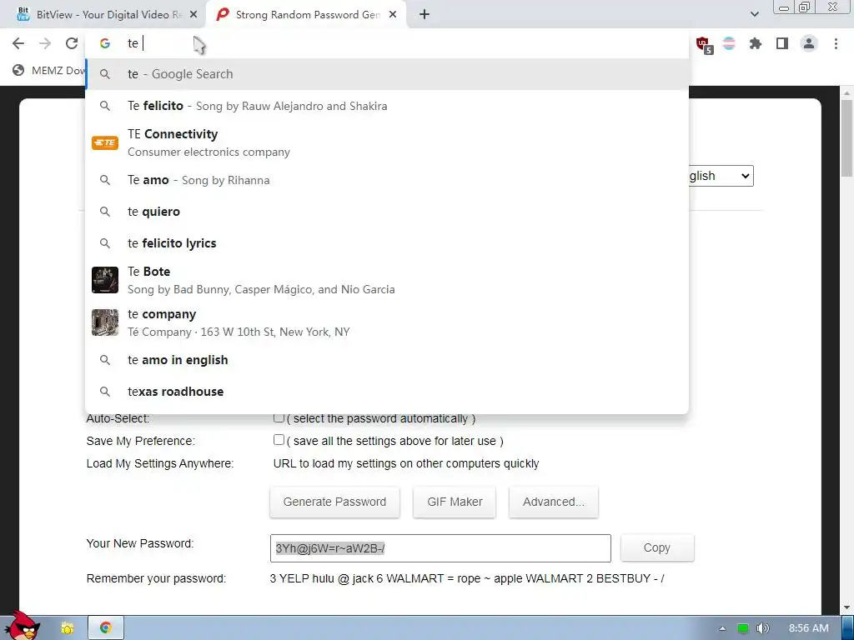Pick the 'Te Bote' song suggestion
This screenshot has height=640, width=854.
click(x=387, y=280)
